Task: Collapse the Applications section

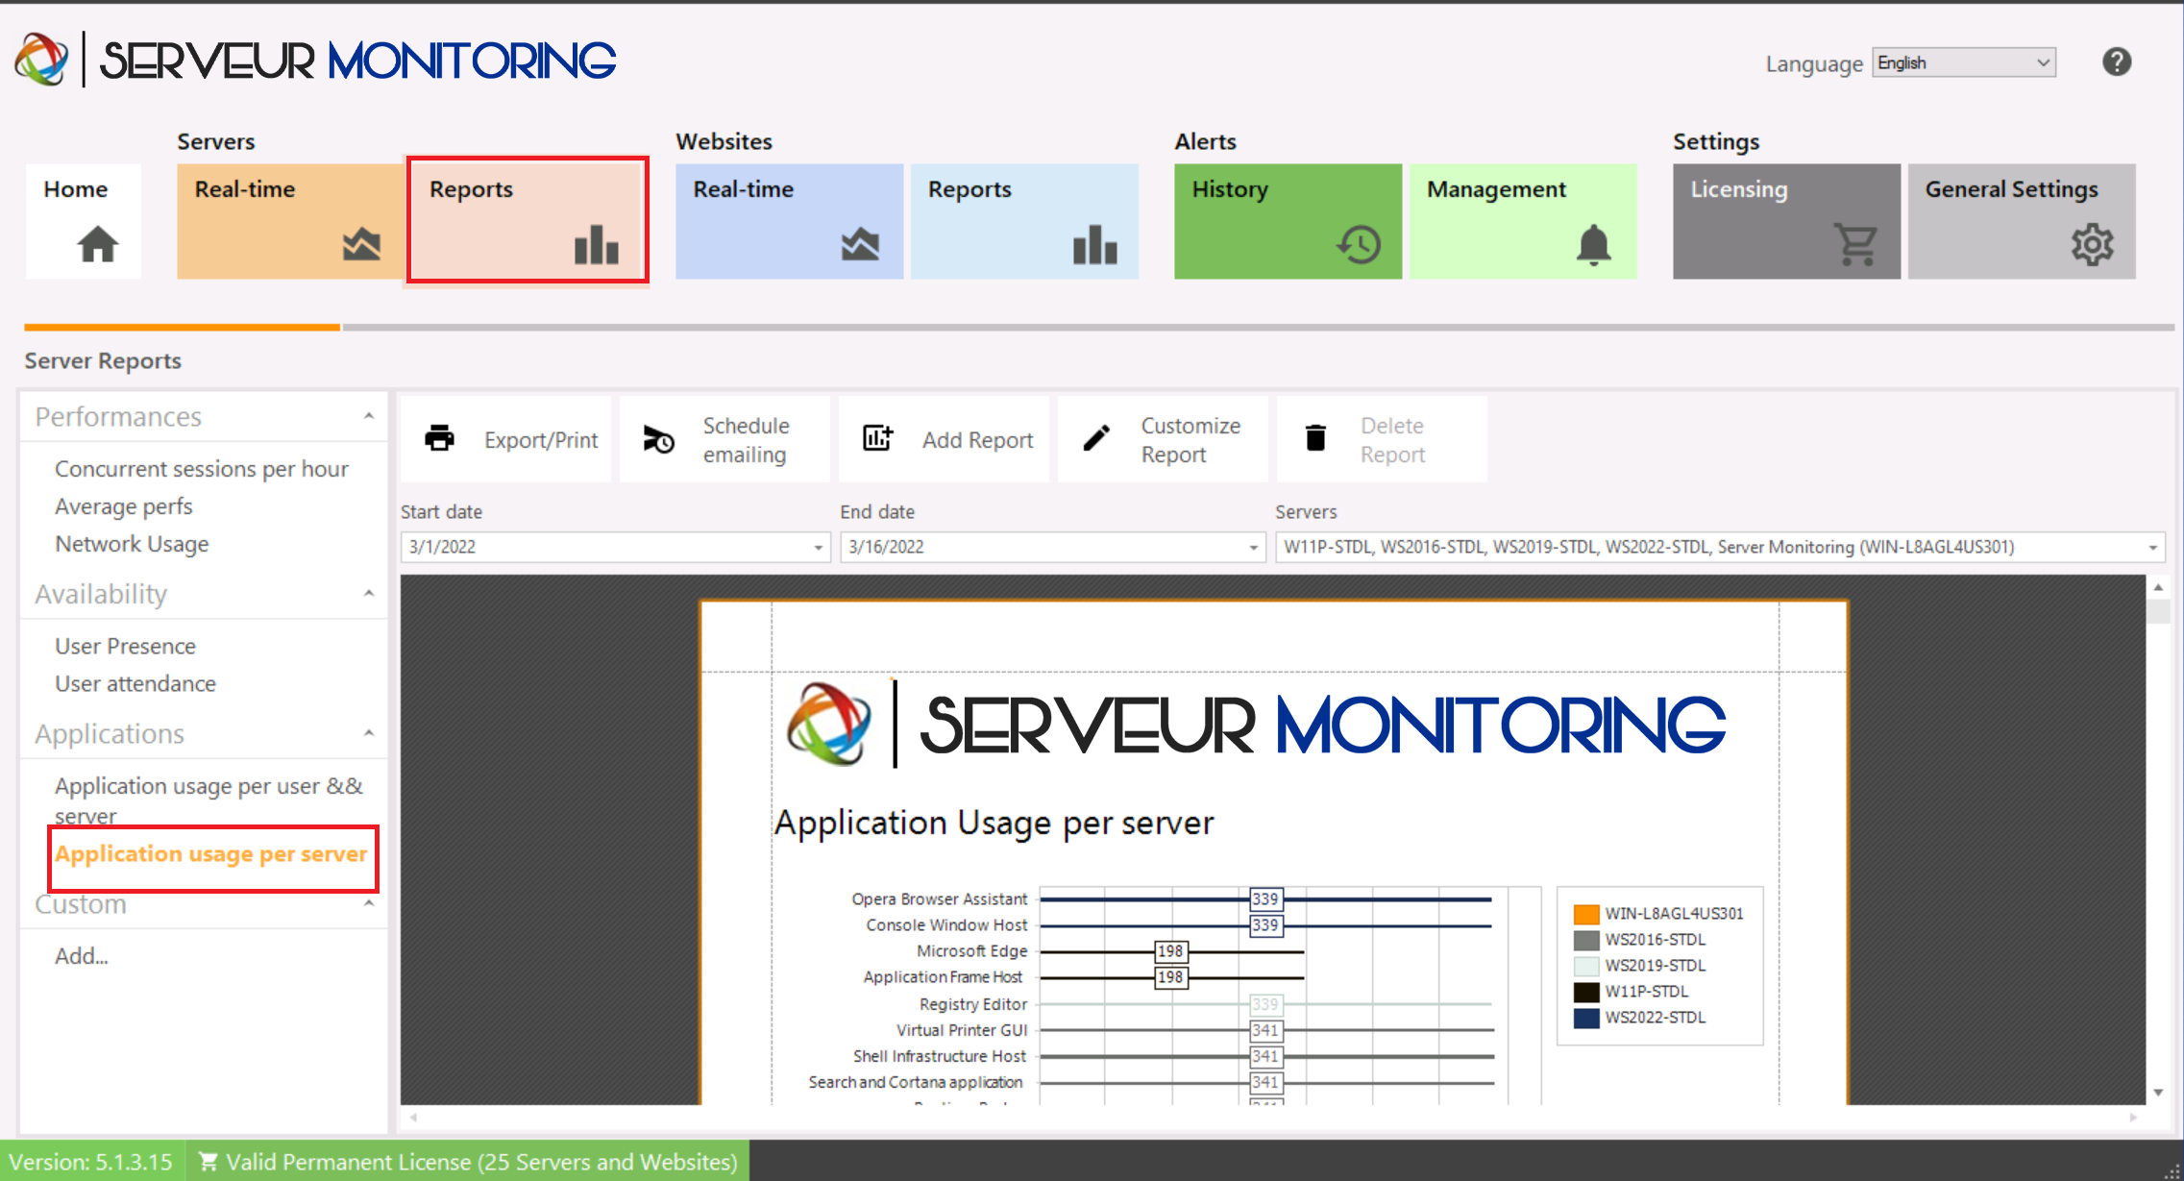Action: (x=369, y=733)
